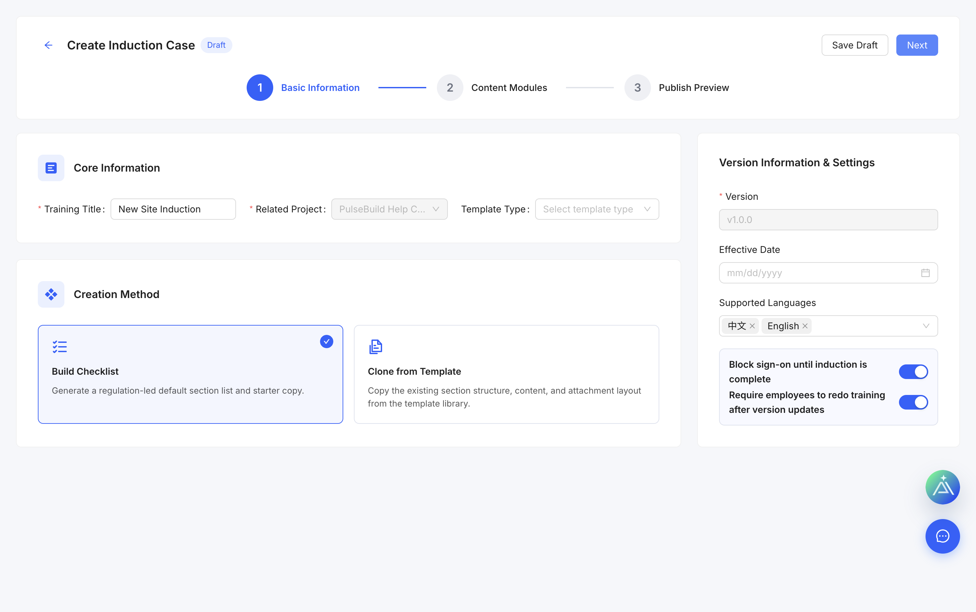
Task: Remove the 中文 language tag
Action: [752, 326]
